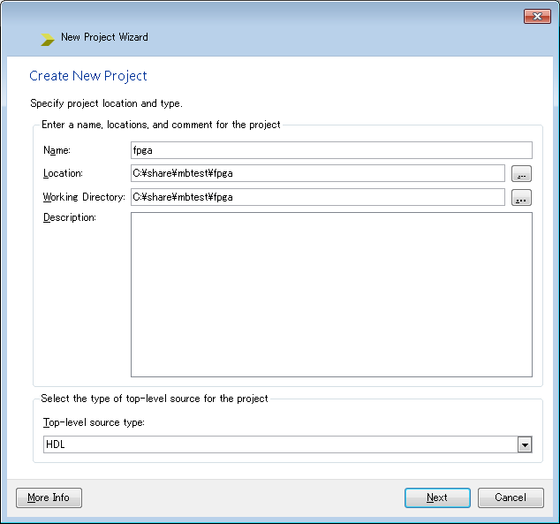
Task: Open More Info help
Action: click(49, 497)
